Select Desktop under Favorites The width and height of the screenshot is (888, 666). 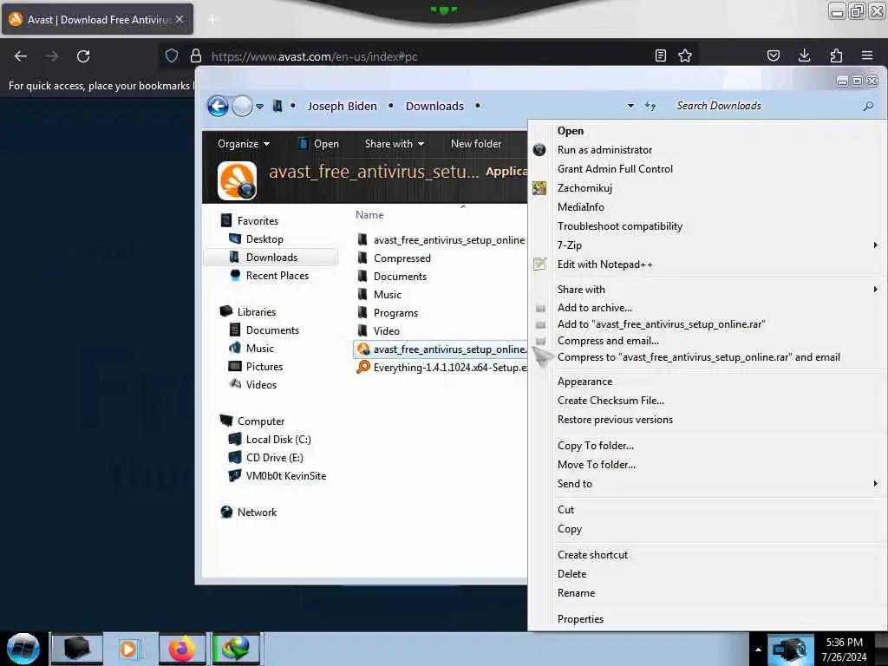point(264,239)
